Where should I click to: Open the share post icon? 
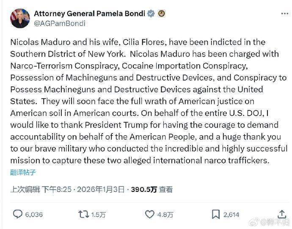(282, 214)
